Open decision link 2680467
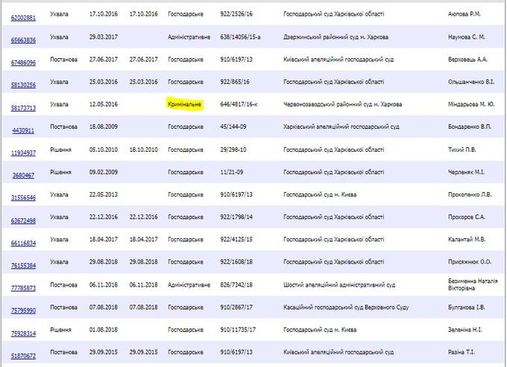The height and width of the screenshot is (367, 507). tap(22, 173)
